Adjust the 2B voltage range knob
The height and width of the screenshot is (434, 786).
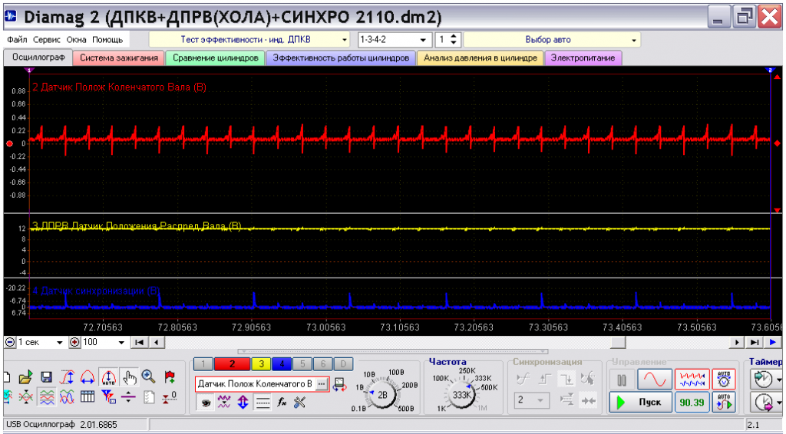click(x=382, y=394)
